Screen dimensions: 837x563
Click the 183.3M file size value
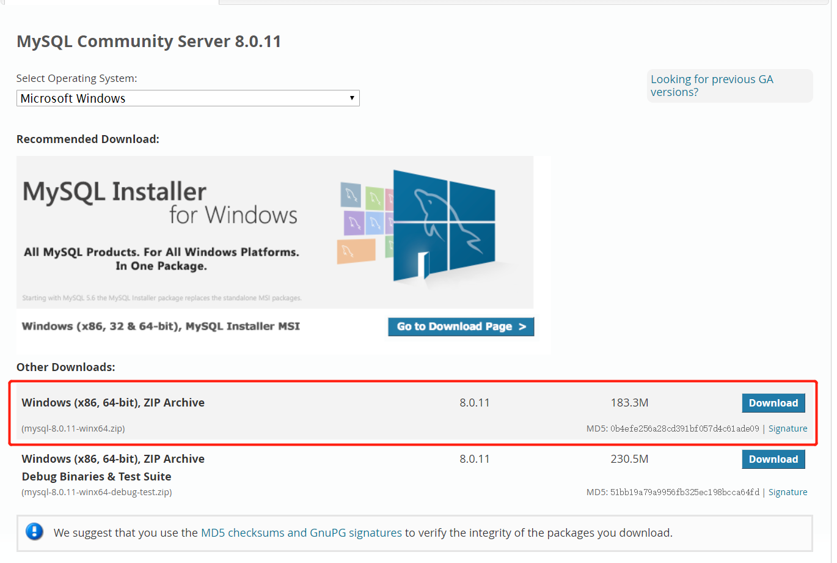629,403
